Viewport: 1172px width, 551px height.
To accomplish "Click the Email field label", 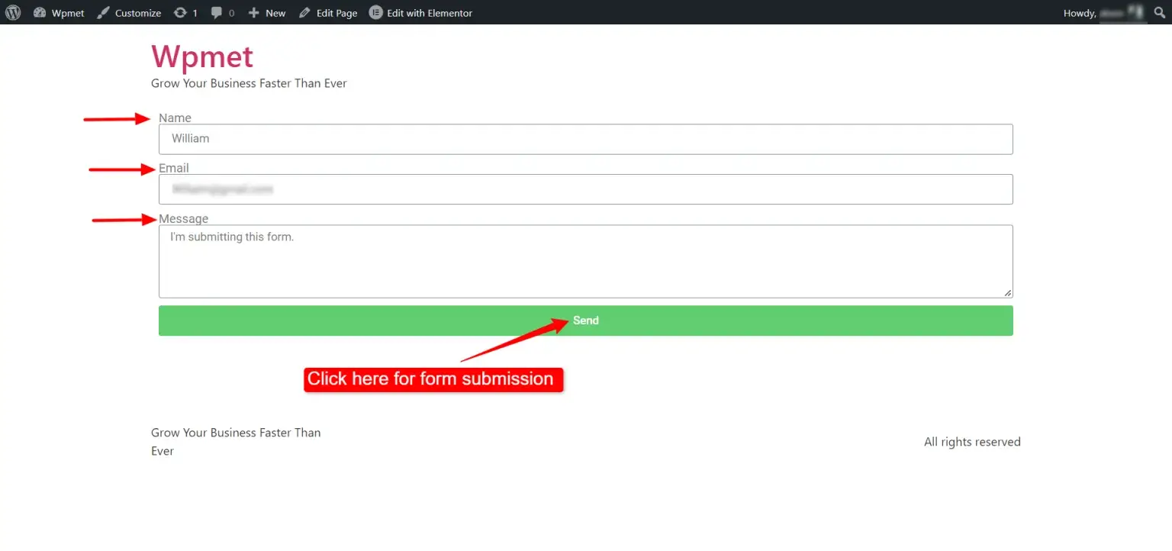I will pos(174,168).
